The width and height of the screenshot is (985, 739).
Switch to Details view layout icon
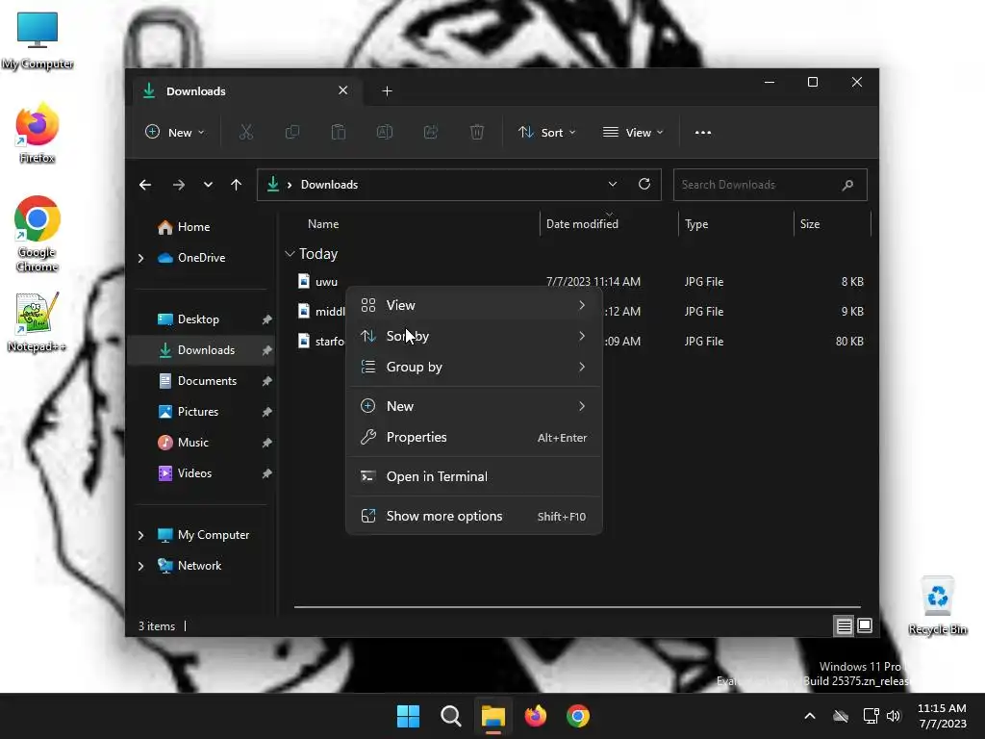click(844, 625)
